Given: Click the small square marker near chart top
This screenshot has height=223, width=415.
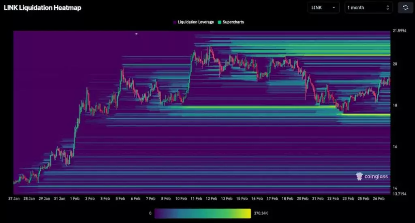Looking at the screenshot, I should [x=136, y=34].
